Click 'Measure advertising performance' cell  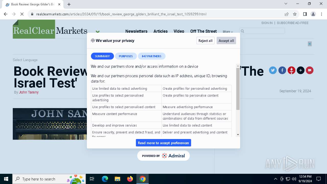point(196,107)
